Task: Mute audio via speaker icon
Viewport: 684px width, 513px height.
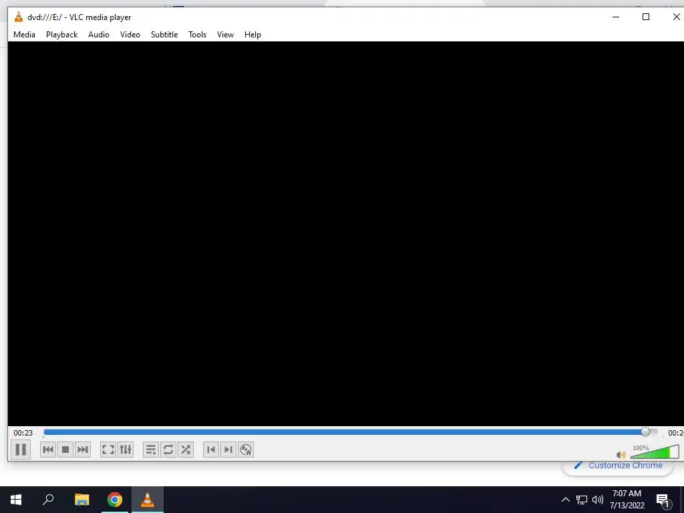Action: [621, 454]
